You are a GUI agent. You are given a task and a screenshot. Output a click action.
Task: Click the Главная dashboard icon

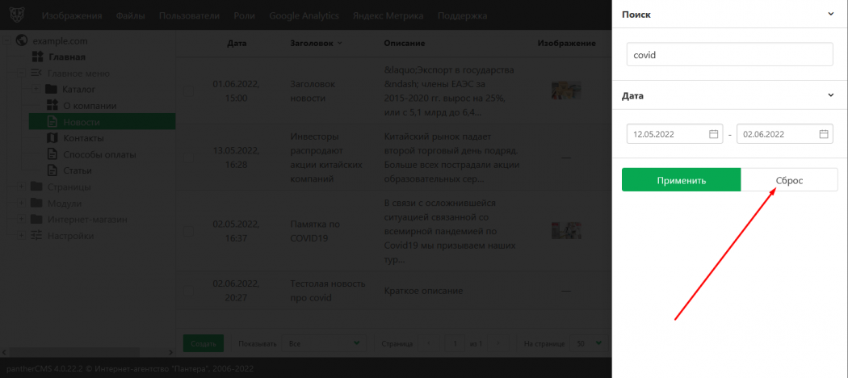[36, 57]
